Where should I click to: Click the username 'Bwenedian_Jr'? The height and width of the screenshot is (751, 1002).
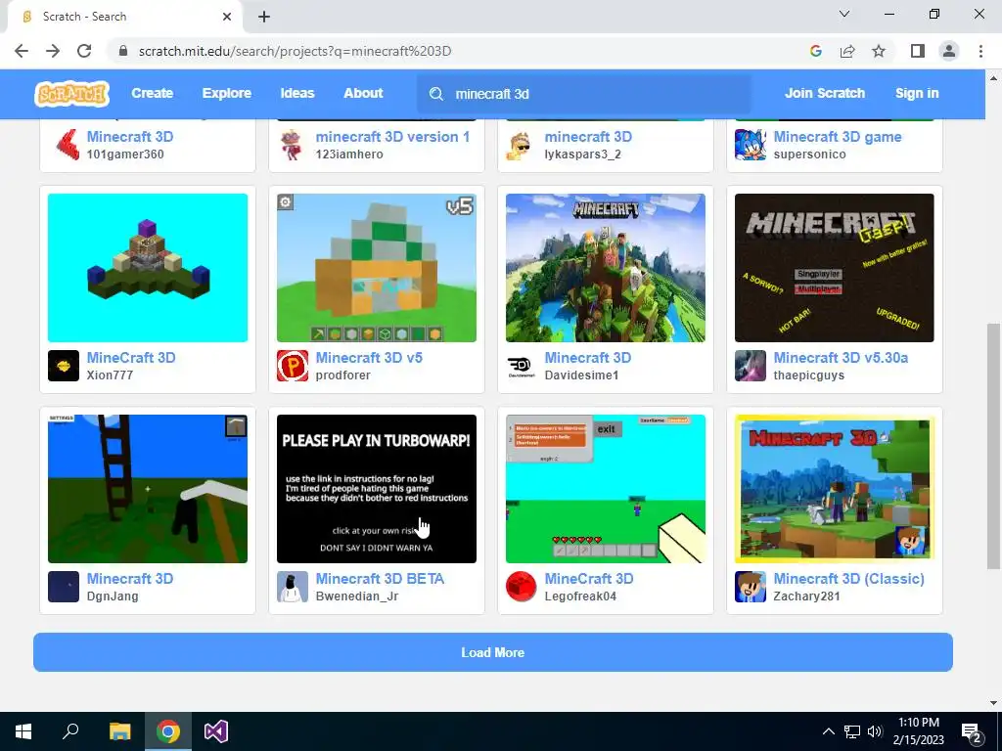[356, 596]
